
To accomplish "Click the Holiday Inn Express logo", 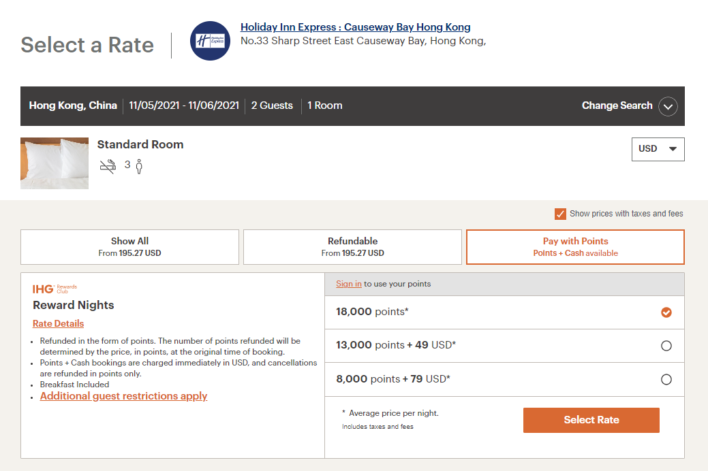I will [x=210, y=41].
